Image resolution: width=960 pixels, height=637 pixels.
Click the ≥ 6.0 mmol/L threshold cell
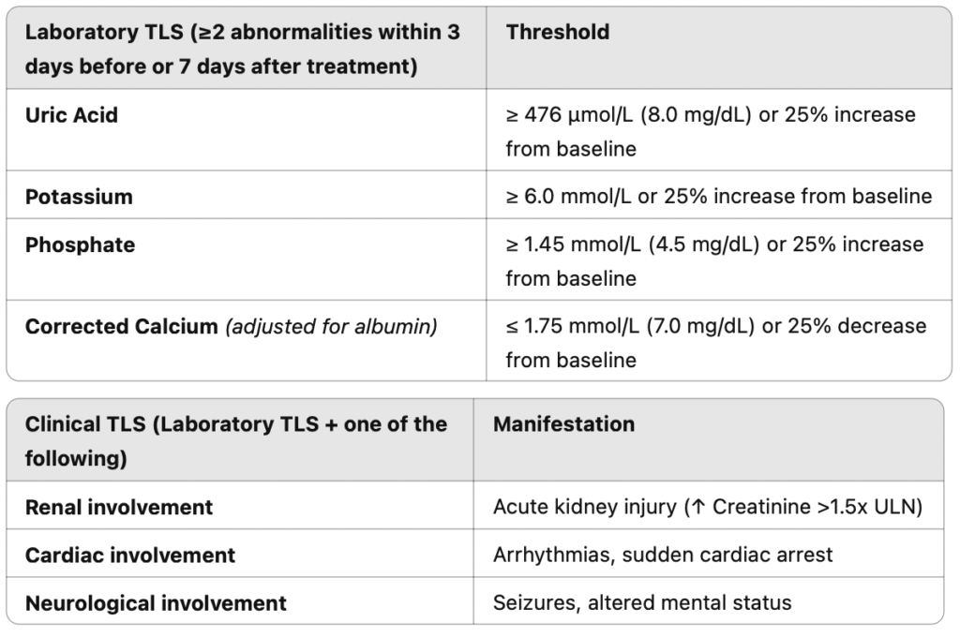point(718,197)
